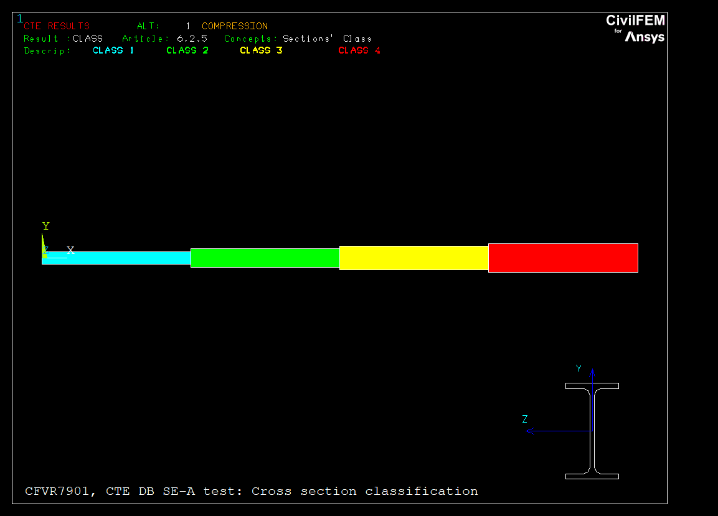Click the yellow Class 3 beam segment
Viewport: 718px width, 516px height.
click(x=414, y=258)
